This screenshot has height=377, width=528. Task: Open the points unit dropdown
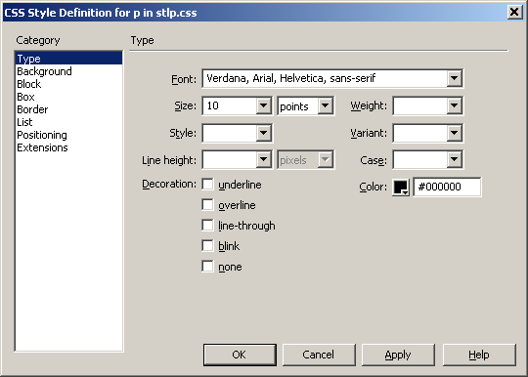[x=325, y=105]
